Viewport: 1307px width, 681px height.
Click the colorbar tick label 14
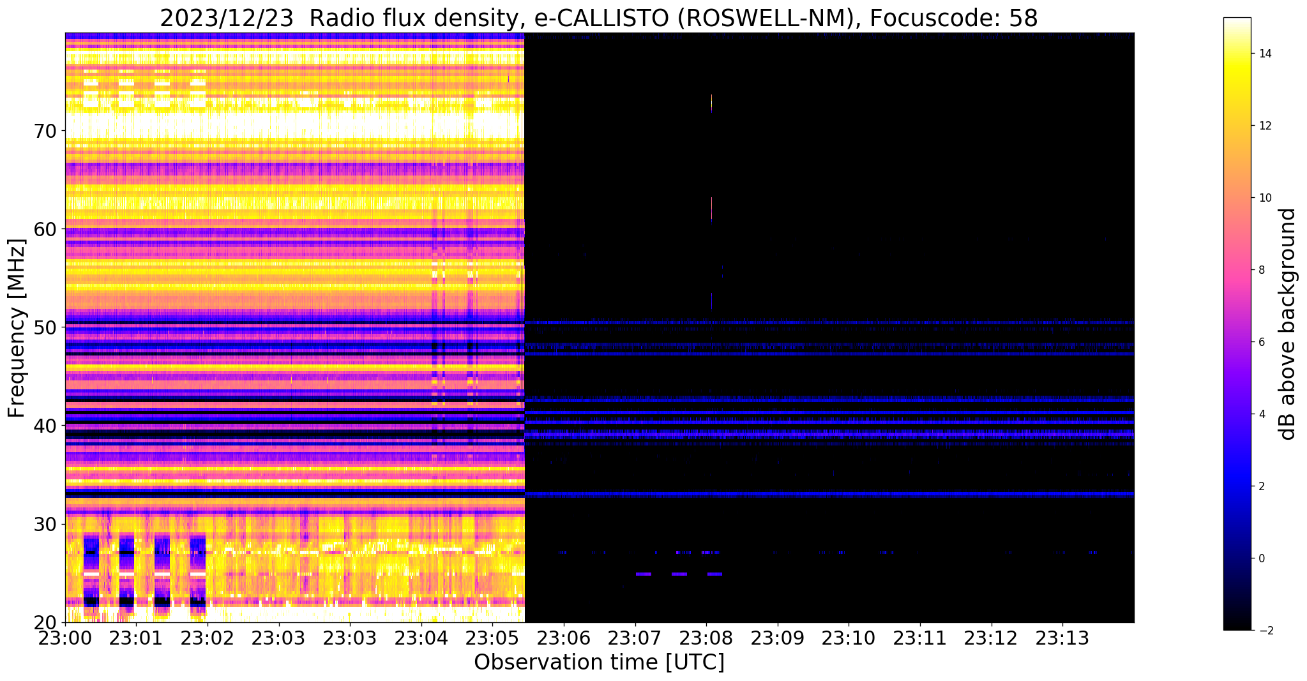1265,54
